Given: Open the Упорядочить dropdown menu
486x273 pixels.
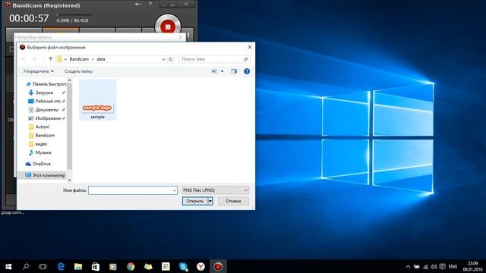Looking at the screenshot, I should pos(38,71).
